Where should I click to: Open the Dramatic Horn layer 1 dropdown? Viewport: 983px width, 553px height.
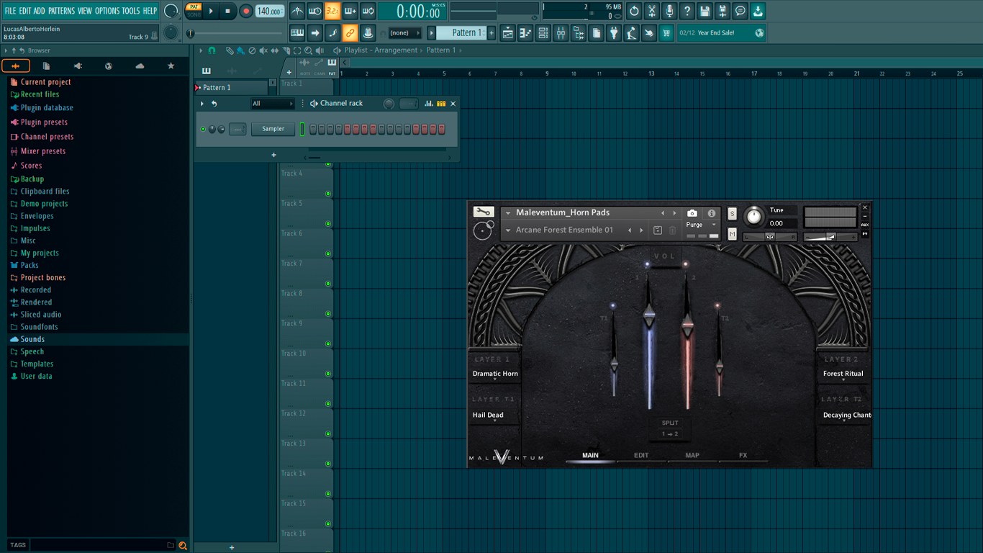pos(495,374)
